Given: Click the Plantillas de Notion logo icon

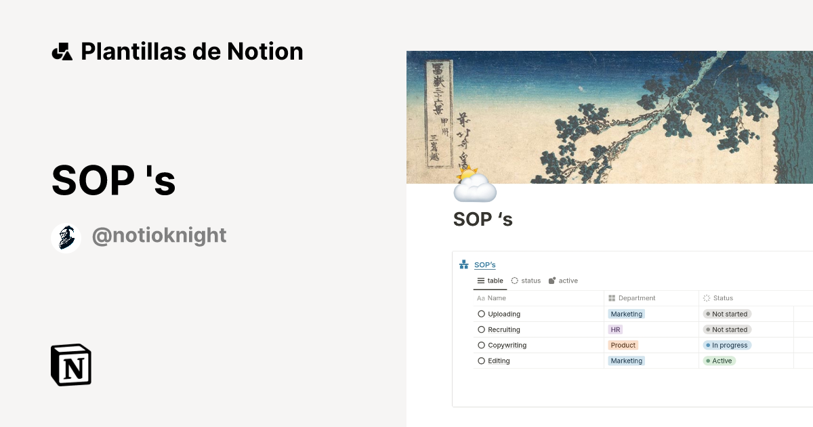Looking at the screenshot, I should coord(62,50).
